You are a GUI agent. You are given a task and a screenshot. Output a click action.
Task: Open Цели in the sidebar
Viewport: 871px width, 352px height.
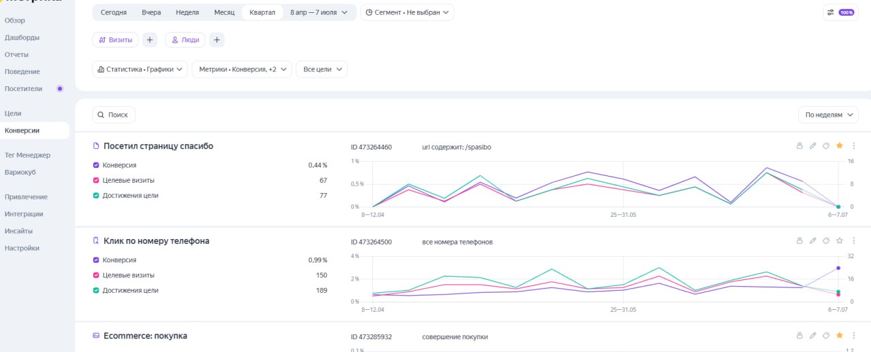tap(13, 113)
